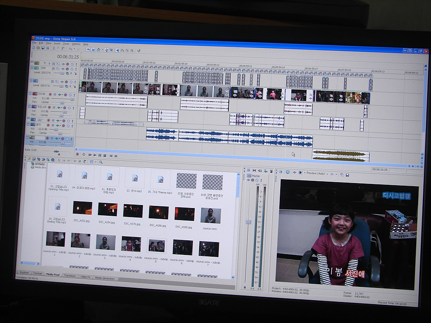Adjust volume slider on track 7 at -11.8 dB
Screen dimensions: 431x323
tap(56, 129)
